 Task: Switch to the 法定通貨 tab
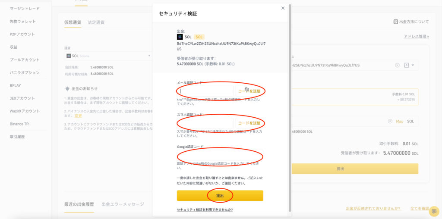click(96, 22)
